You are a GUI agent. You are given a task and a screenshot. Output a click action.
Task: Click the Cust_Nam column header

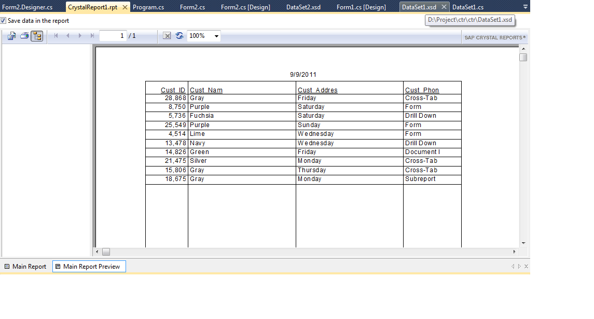[206, 90]
